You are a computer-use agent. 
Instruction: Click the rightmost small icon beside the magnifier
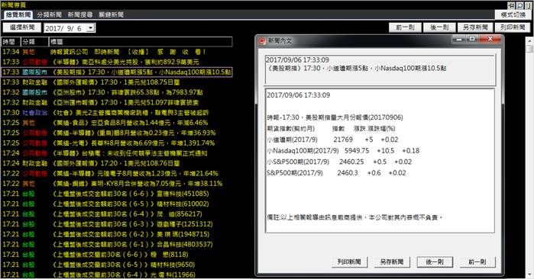[528, 5]
